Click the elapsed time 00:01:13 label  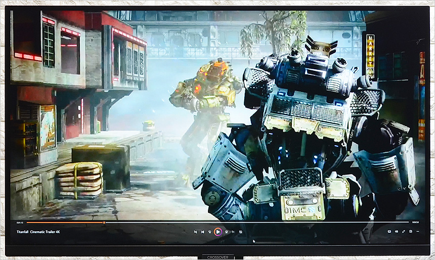click(x=20, y=222)
